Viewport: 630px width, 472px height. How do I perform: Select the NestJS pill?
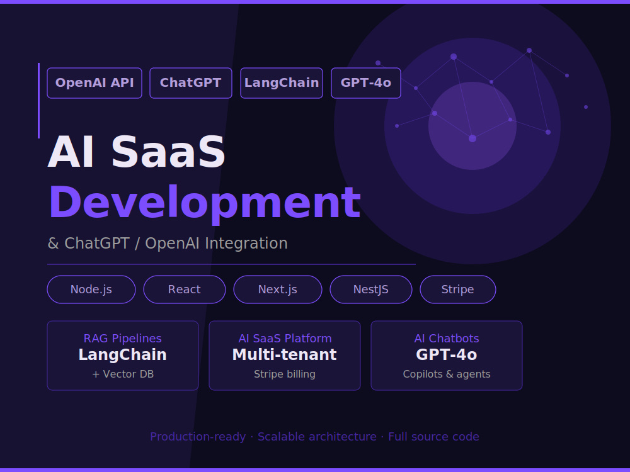click(371, 289)
